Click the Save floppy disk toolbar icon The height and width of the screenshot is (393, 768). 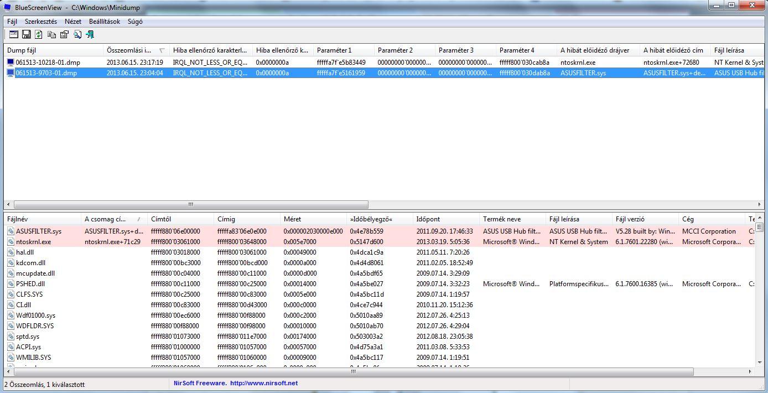[x=26, y=34]
